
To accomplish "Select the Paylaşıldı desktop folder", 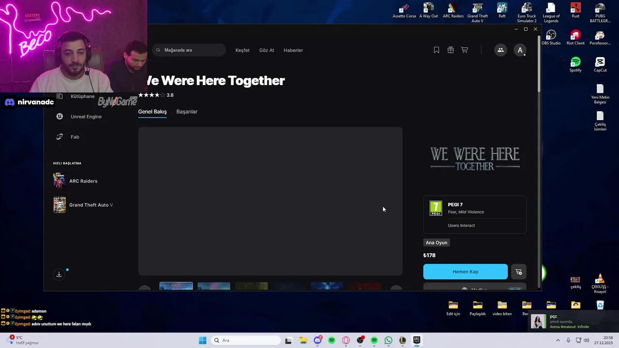I will pyautogui.click(x=477, y=308).
